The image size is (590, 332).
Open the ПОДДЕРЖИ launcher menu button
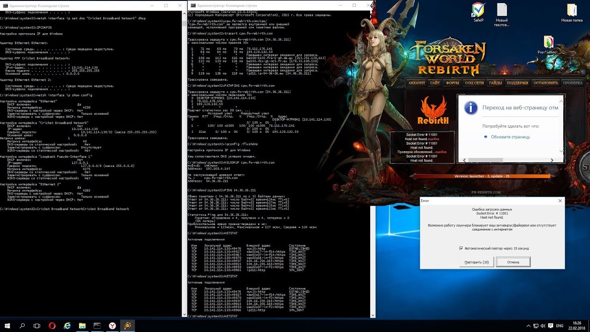point(518,83)
